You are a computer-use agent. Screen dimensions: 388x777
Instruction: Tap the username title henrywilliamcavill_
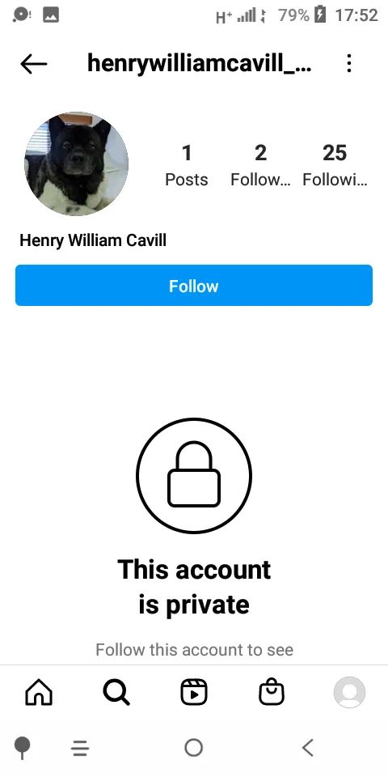click(x=200, y=63)
